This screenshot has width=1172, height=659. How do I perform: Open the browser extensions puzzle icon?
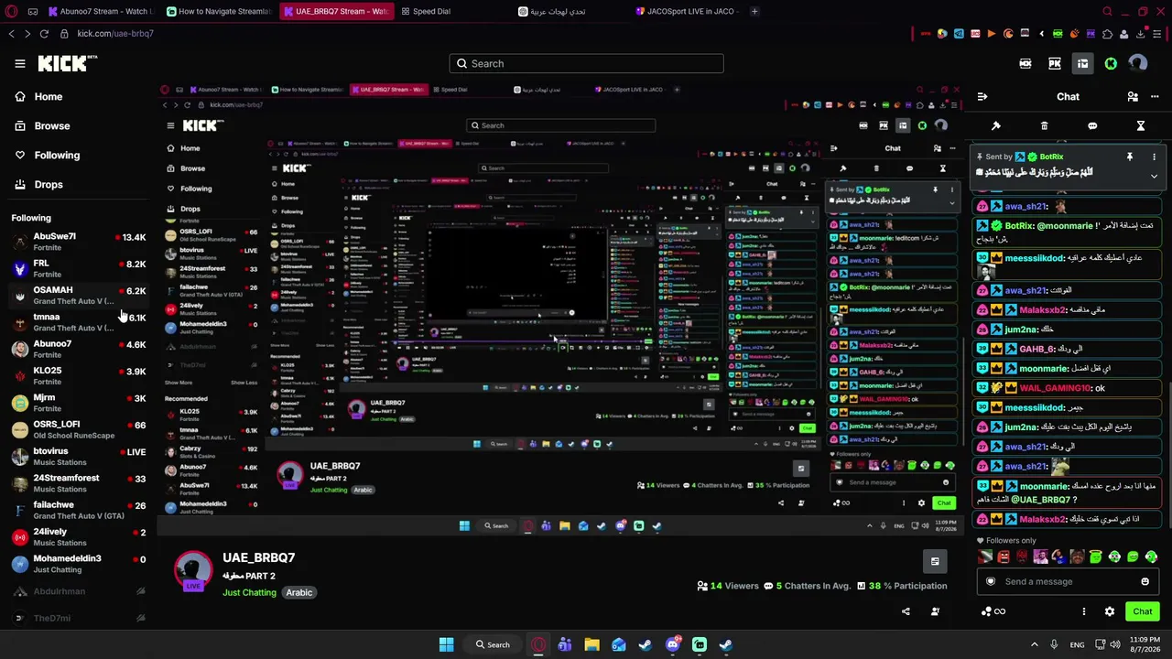(x=1107, y=34)
